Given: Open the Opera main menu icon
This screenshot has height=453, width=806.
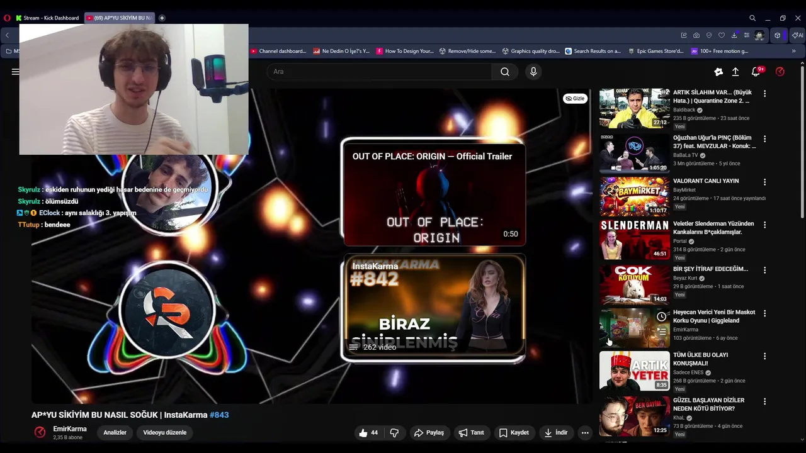Looking at the screenshot, I should click(x=8, y=18).
